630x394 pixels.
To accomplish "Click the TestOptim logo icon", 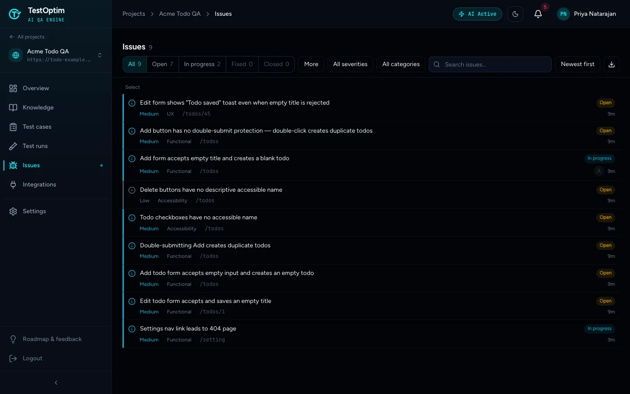I will (15, 14).
